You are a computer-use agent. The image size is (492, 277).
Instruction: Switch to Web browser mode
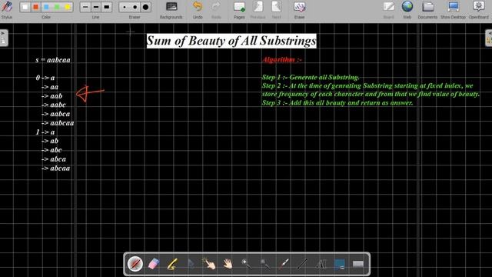click(407, 9)
